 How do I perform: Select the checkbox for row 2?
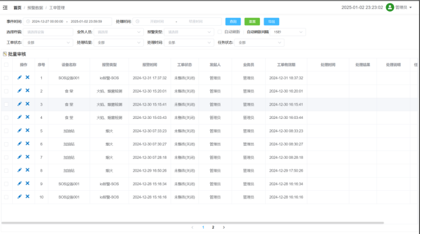tap(6, 91)
